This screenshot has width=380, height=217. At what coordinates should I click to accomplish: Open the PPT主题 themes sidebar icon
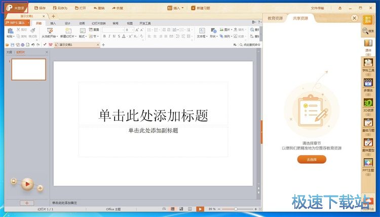click(368, 164)
